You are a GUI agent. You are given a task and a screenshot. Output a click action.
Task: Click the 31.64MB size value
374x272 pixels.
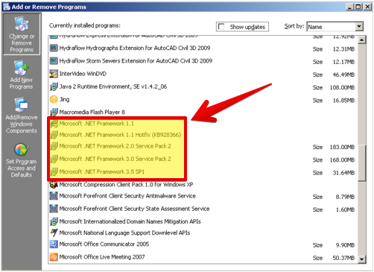343,173
